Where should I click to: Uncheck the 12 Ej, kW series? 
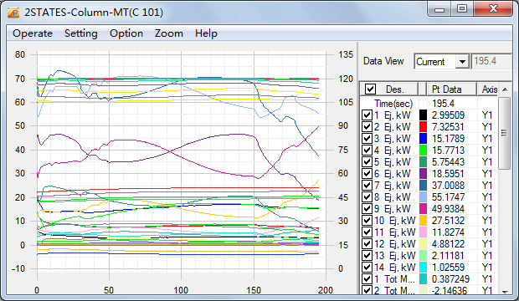(367, 244)
